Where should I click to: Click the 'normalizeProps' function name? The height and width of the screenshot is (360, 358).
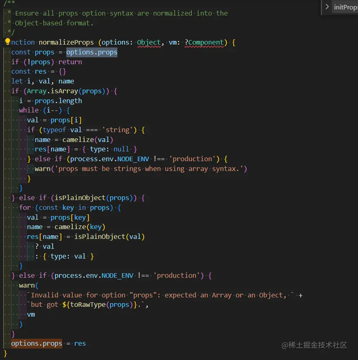[66, 43]
